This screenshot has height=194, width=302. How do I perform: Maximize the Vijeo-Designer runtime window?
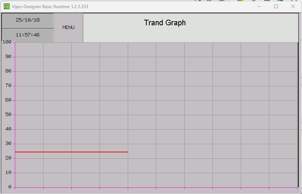(x=276, y=6)
